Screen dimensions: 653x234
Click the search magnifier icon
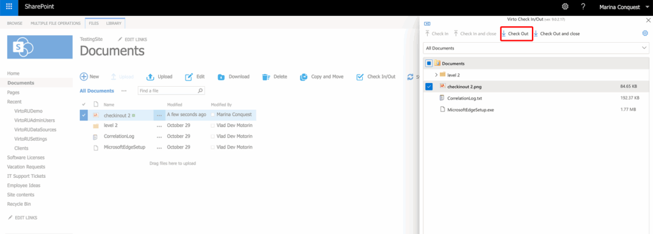(x=200, y=91)
